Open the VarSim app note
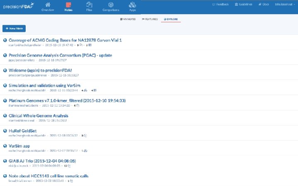 click(x=19, y=146)
